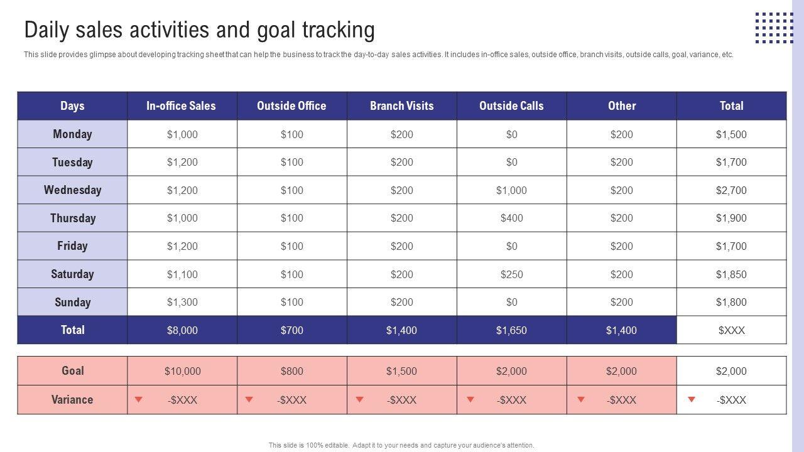The image size is (804, 452).
Task: Click the red down arrow in Outside Calls variance
Action: click(x=470, y=399)
